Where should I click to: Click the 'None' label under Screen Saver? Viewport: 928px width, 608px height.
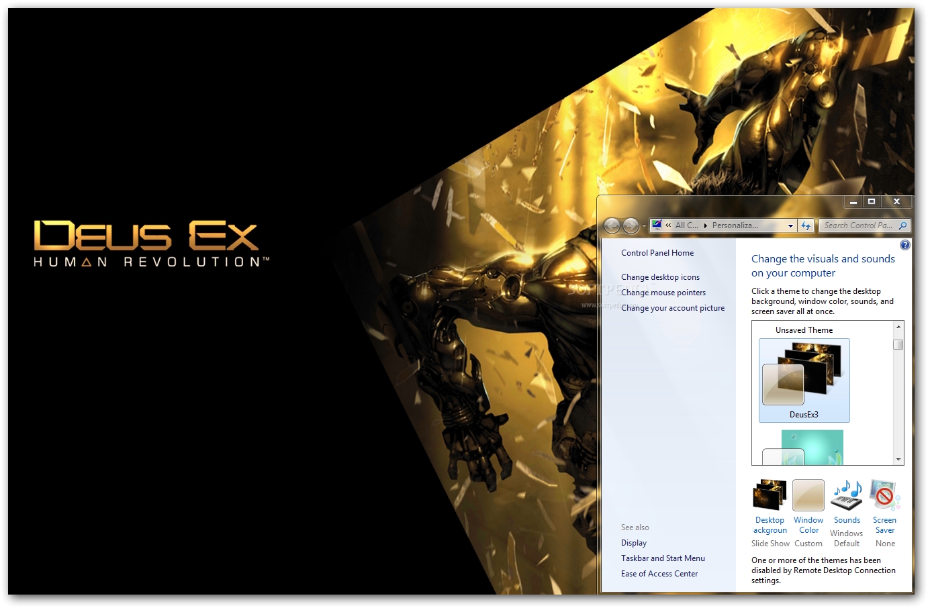pyautogui.click(x=885, y=544)
